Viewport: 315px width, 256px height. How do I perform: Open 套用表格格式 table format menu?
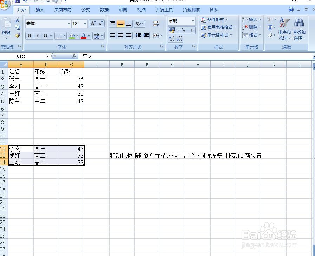(x=218, y=27)
